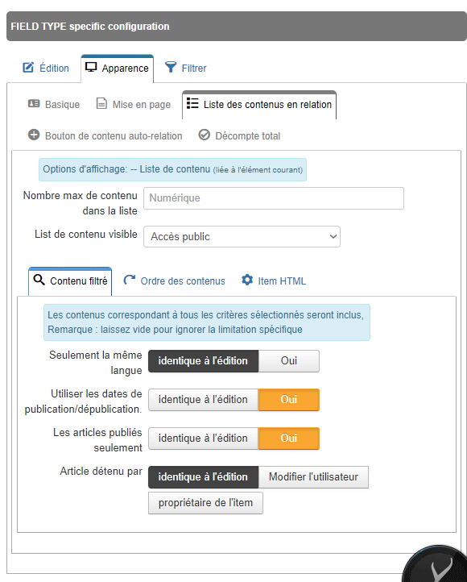Open the Contenu filtré tab
The height and width of the screenshot is (582, 467).
[x=70, y=281]
